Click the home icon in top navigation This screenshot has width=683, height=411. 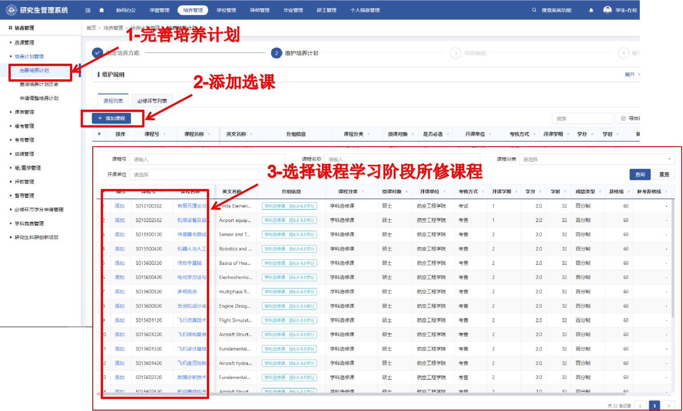(102, 10)
